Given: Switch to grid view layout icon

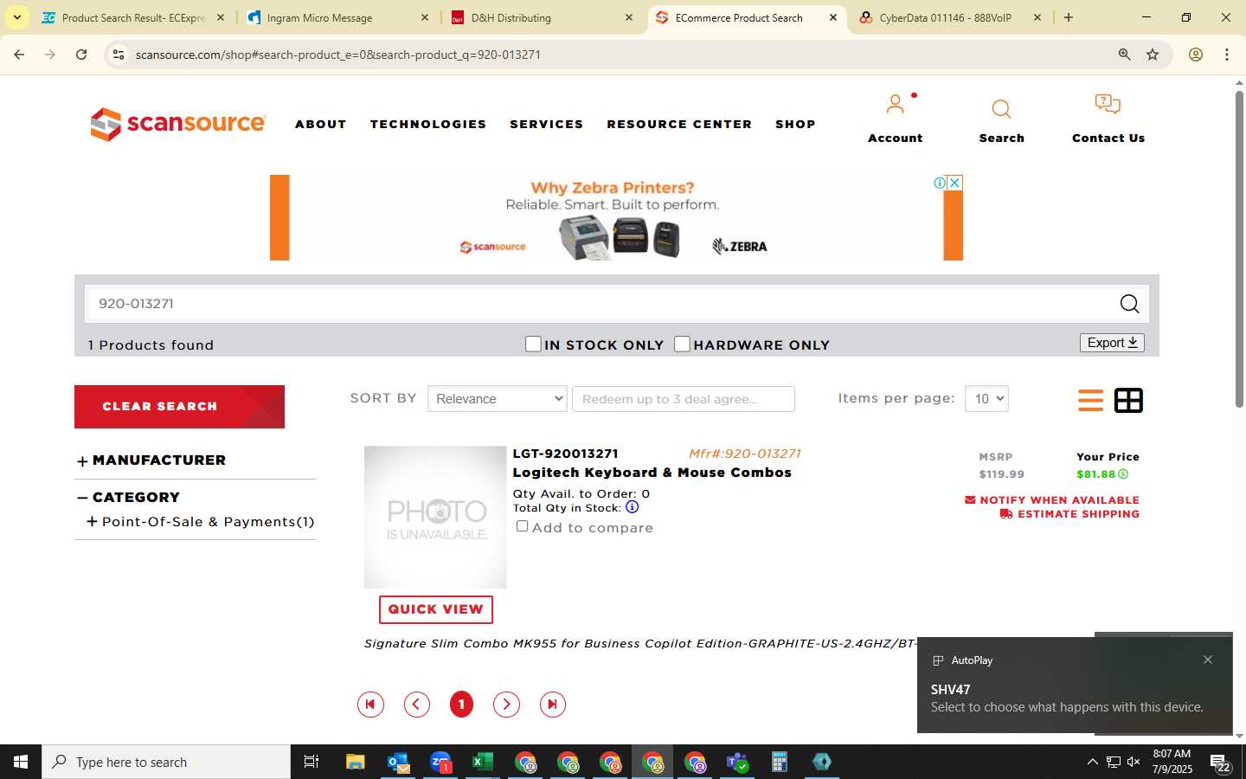Looking at the screenshot, I should pyautogui.click(x=1128, y=400).
